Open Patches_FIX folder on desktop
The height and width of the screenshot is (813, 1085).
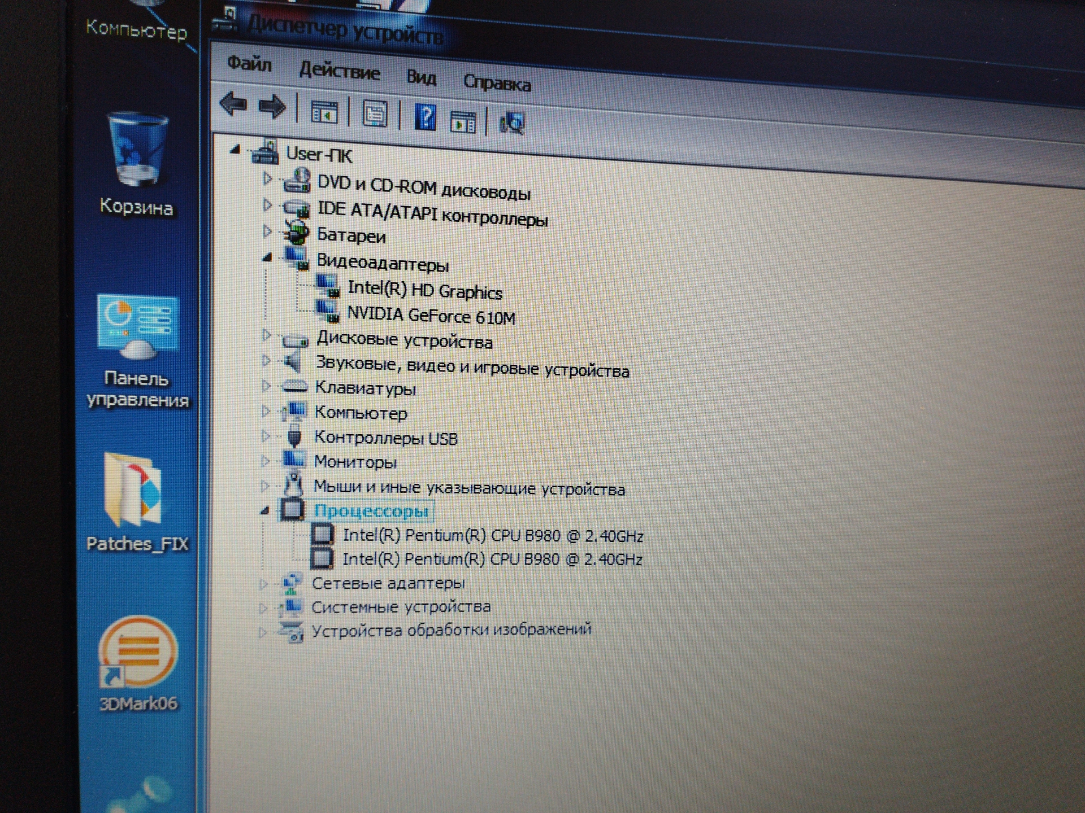(137, 501)
